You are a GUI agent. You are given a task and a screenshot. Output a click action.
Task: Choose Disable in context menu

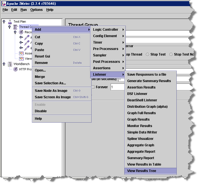[x=62, y=111]
